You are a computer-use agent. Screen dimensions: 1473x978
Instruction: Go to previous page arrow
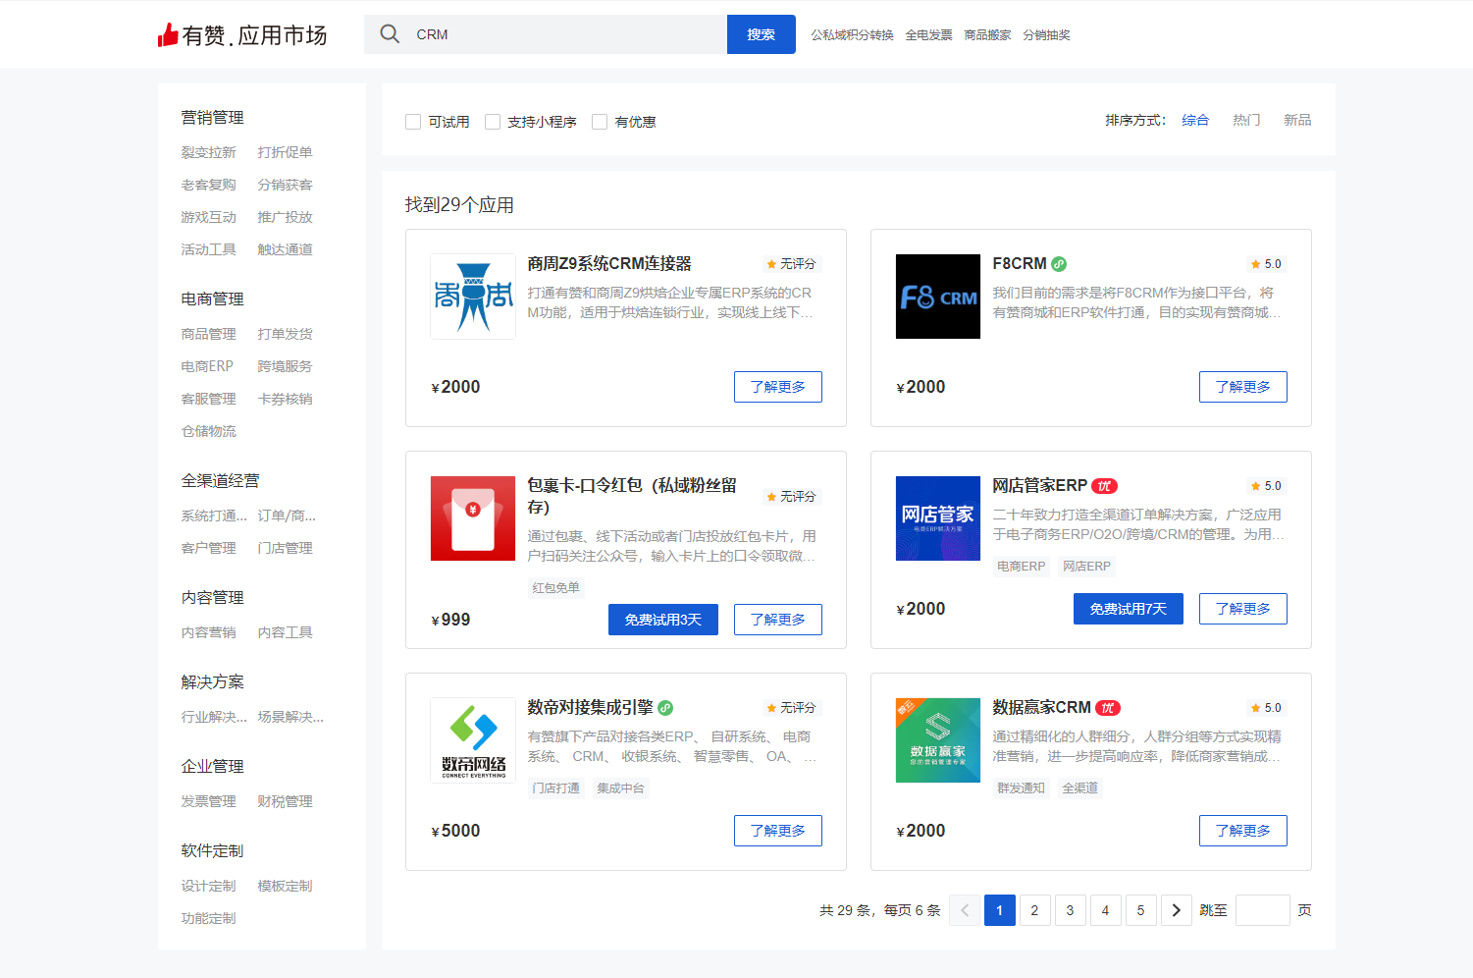965,910
